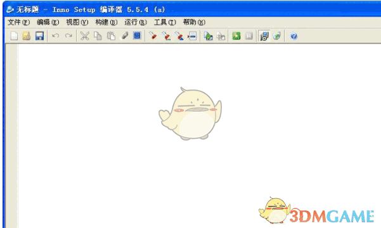Cut selection with the scissors icon

84,36
